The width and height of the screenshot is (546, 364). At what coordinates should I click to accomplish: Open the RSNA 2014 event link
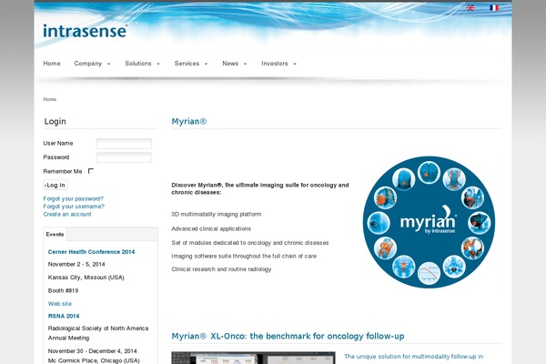[x=64, y=316]
